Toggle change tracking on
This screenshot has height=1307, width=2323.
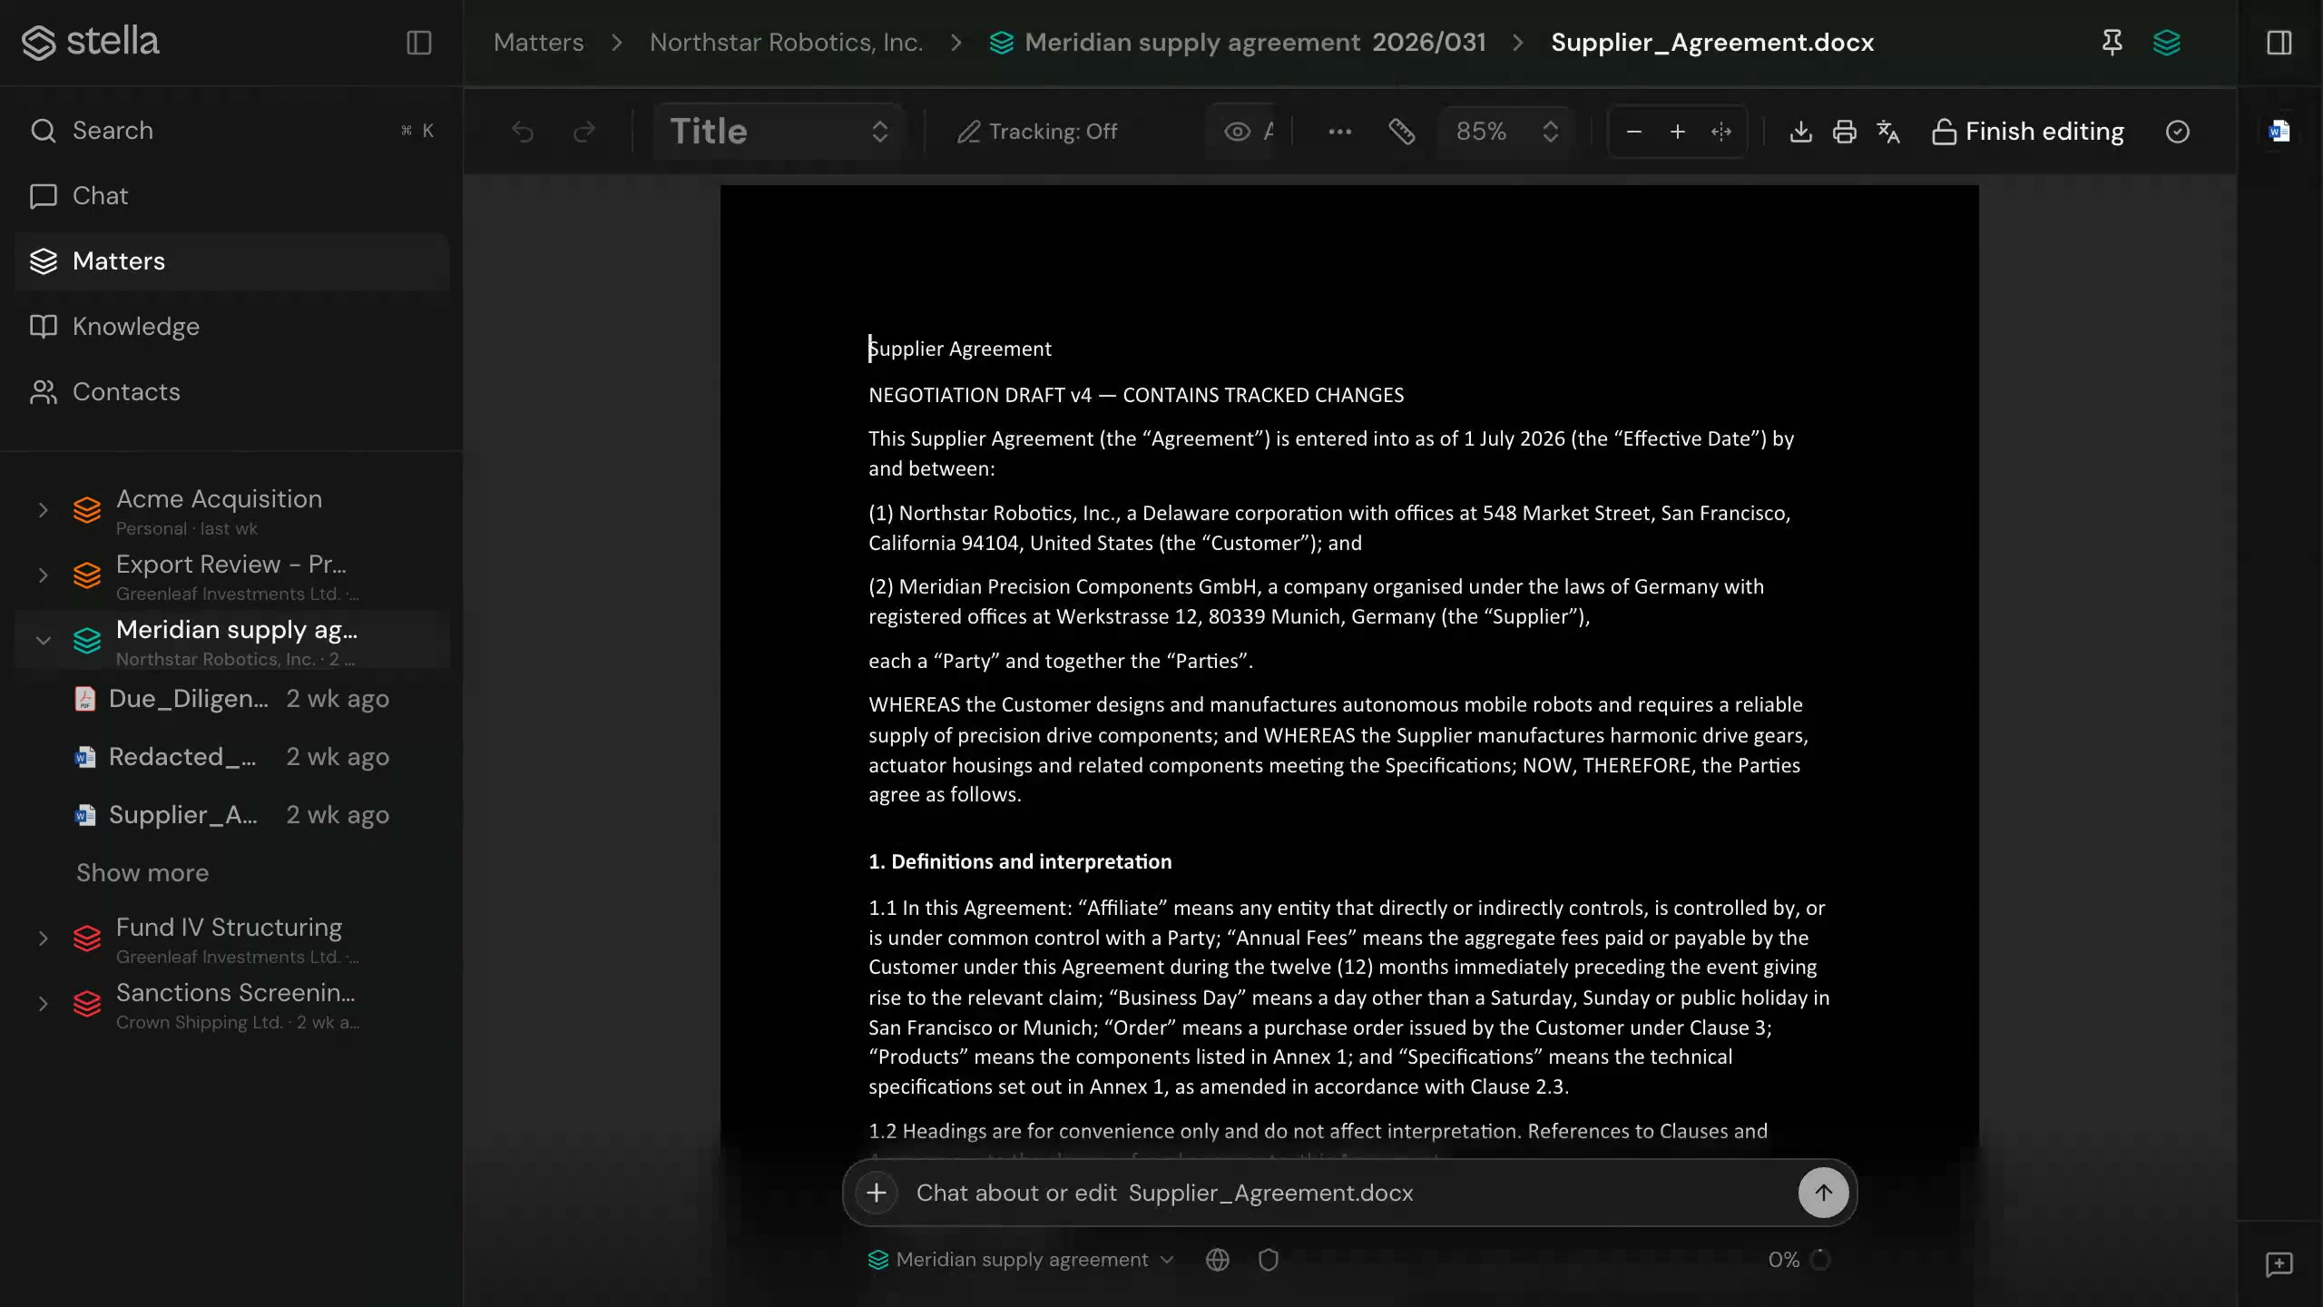pos(1037,133)
